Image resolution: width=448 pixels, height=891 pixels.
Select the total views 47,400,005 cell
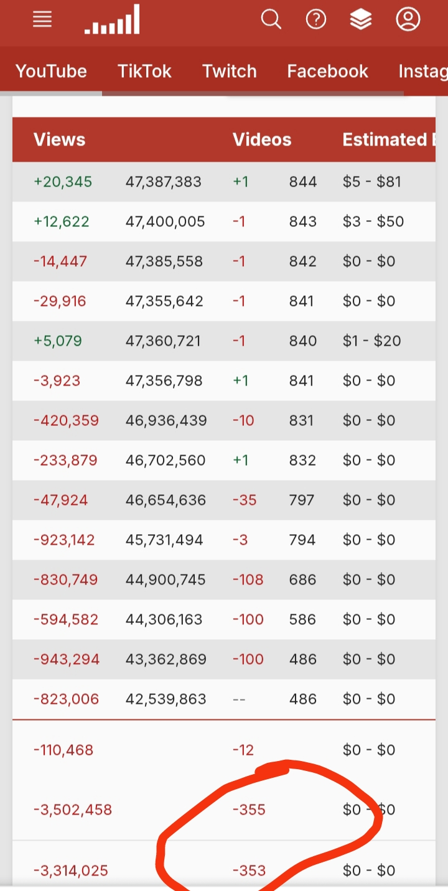[x=166, y=221]
